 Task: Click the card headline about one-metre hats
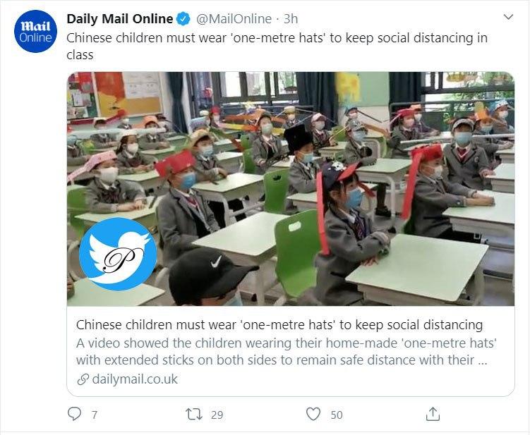pos(279,324)
